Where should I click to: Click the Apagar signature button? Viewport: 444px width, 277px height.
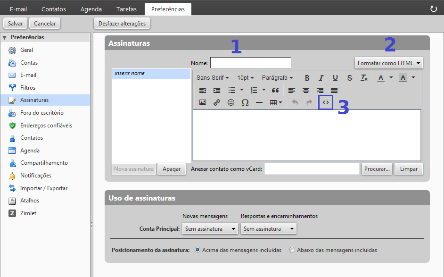point(172,168)
